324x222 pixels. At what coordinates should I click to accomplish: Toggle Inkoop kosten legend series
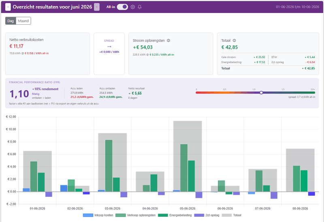(x=98, y=215)
